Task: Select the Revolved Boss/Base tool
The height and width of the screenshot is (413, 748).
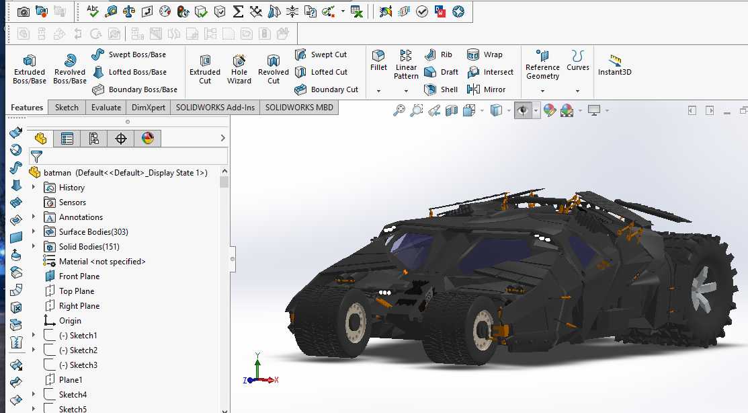Action: pos(70,69)
